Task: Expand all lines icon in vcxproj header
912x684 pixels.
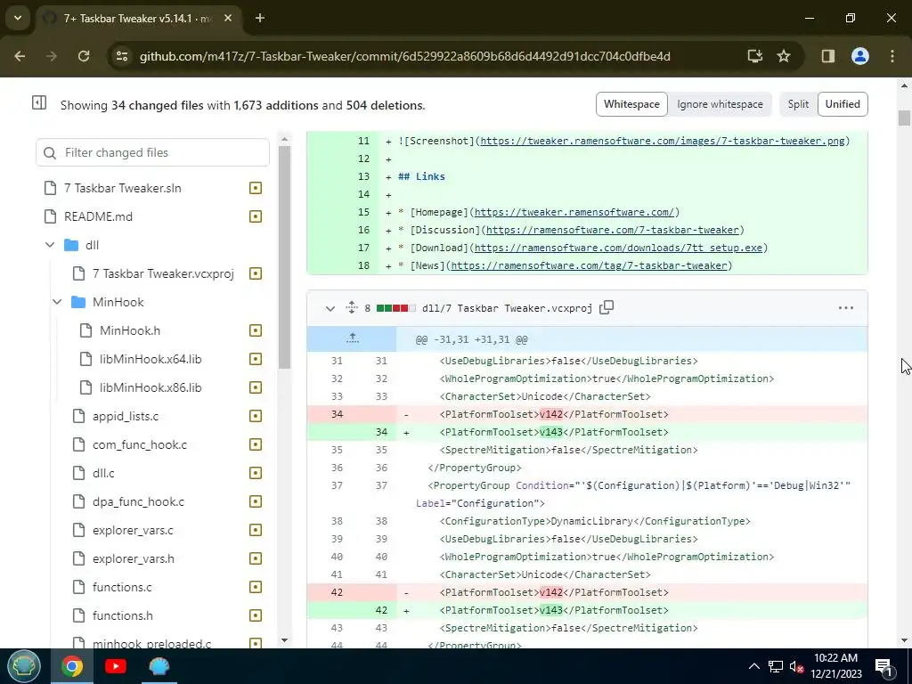Action: coord(351,307)
